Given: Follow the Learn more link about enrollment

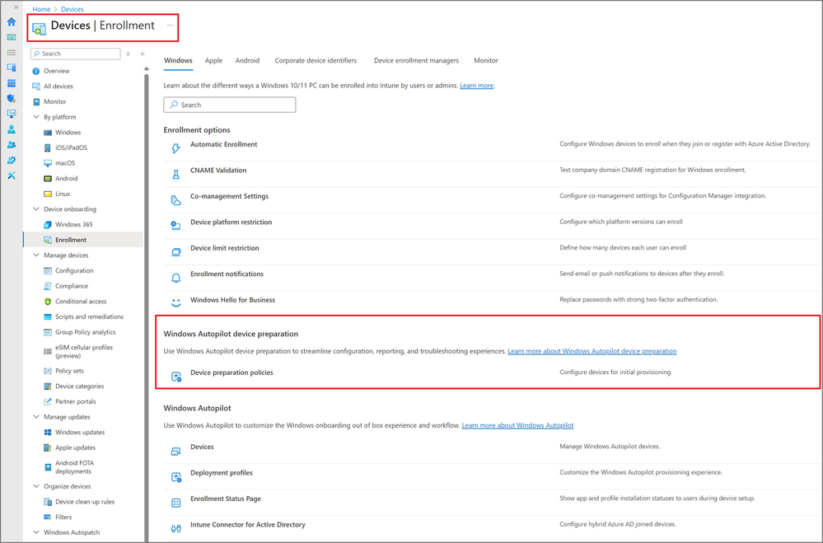Looking at the screenshot, I should [x=477, y=86].
